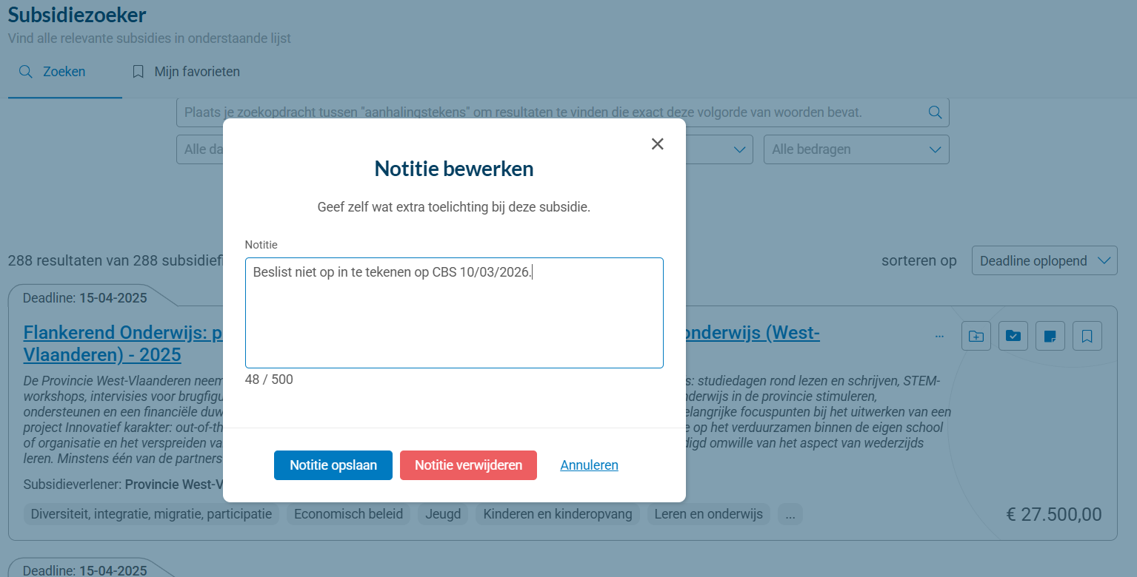Screen dimensions: 1137x577
Task: Bookmark the subsidy via the bookmark icon
Action: (1087, 336)
